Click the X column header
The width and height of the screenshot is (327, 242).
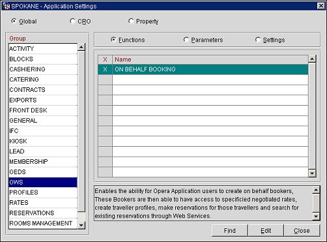105,59
